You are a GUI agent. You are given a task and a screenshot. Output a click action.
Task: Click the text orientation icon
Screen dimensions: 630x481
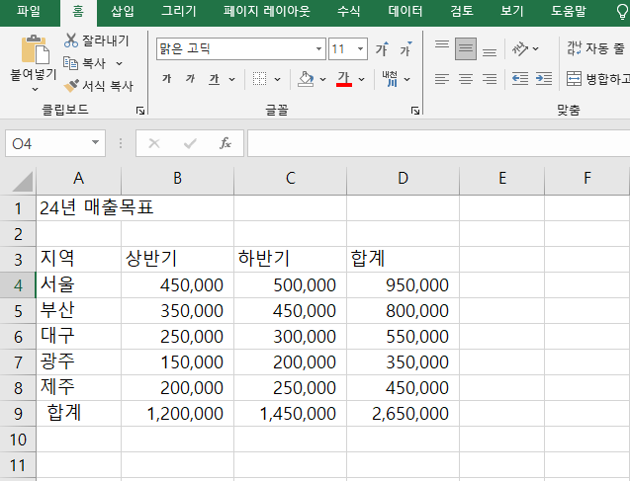[x=520, y=49]
